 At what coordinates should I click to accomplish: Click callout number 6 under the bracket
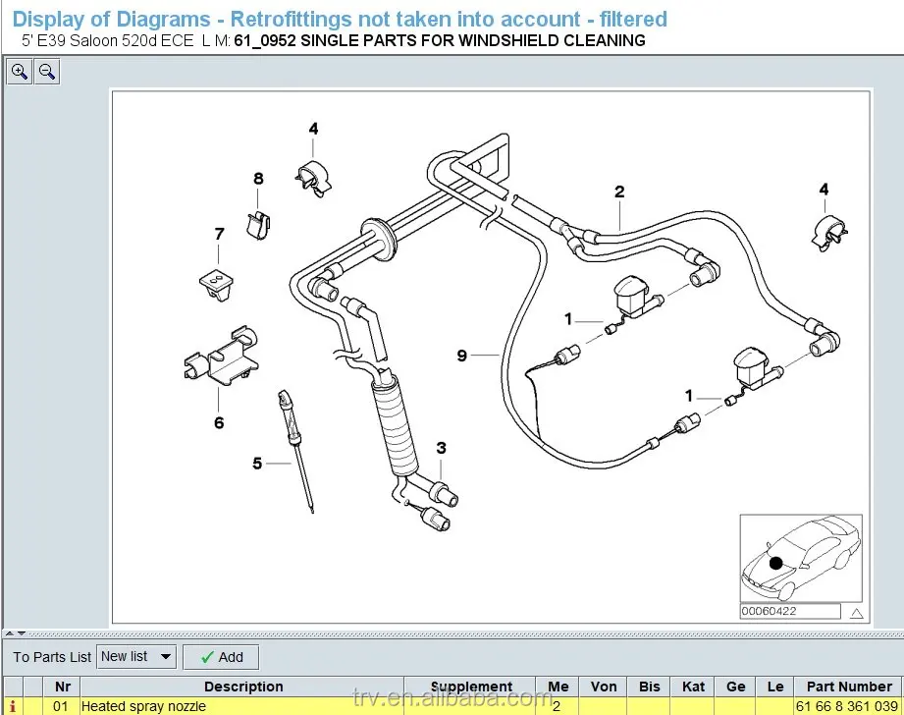coord(219,423)
